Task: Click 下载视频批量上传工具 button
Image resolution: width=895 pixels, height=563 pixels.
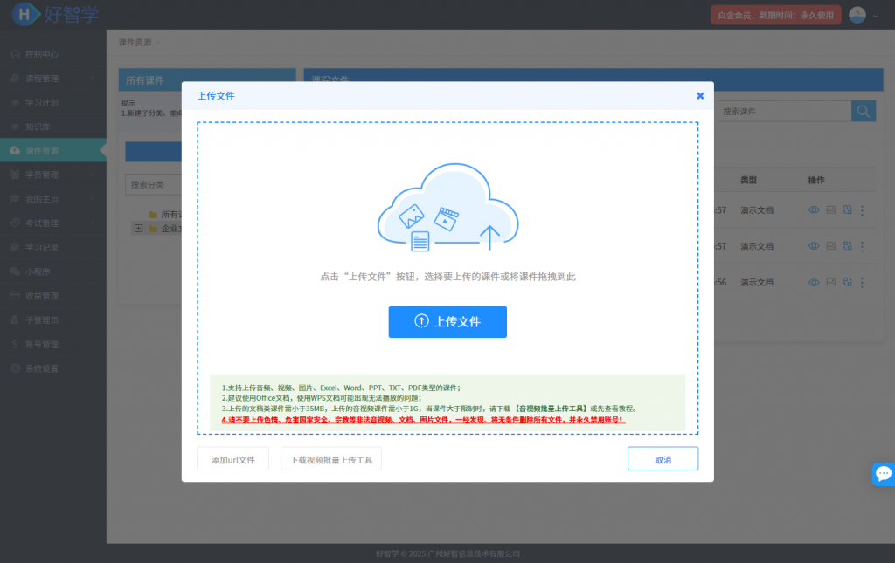Action: 331,459
